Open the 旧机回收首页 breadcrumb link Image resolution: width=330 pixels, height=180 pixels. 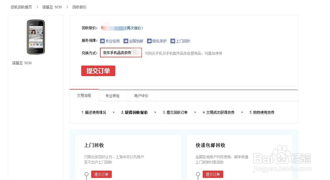tap(21, 7)
